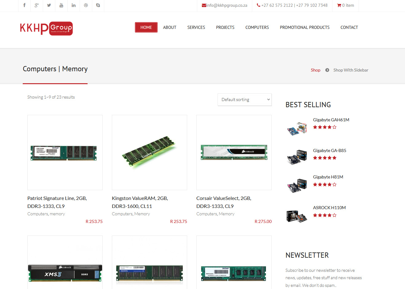Screen dimensions: 405x289
Task: Click the Gigabyte GA-B85 star rating
Action: (x=325, y=158)
